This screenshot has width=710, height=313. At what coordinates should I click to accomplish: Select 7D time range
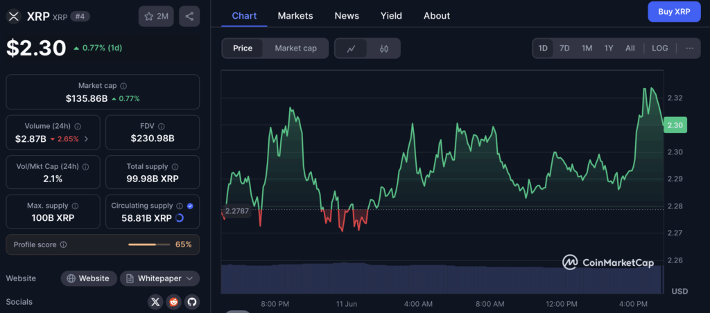(564, 48)
